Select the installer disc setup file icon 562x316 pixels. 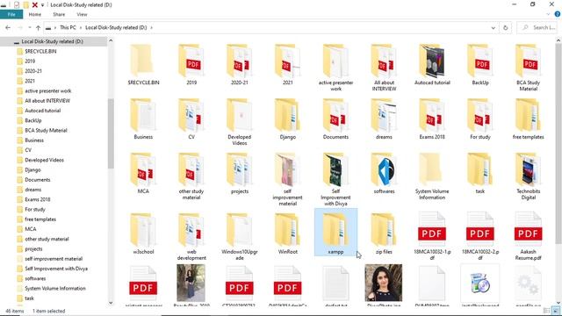[x=480, y=283]
